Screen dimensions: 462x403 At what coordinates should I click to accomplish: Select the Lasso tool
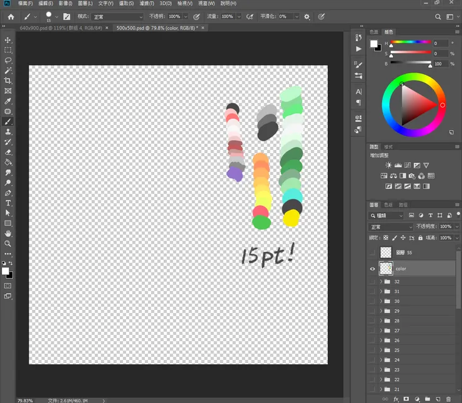8,60
